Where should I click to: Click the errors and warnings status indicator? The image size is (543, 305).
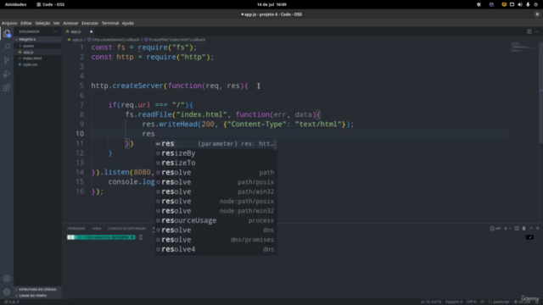click(11, 302)
